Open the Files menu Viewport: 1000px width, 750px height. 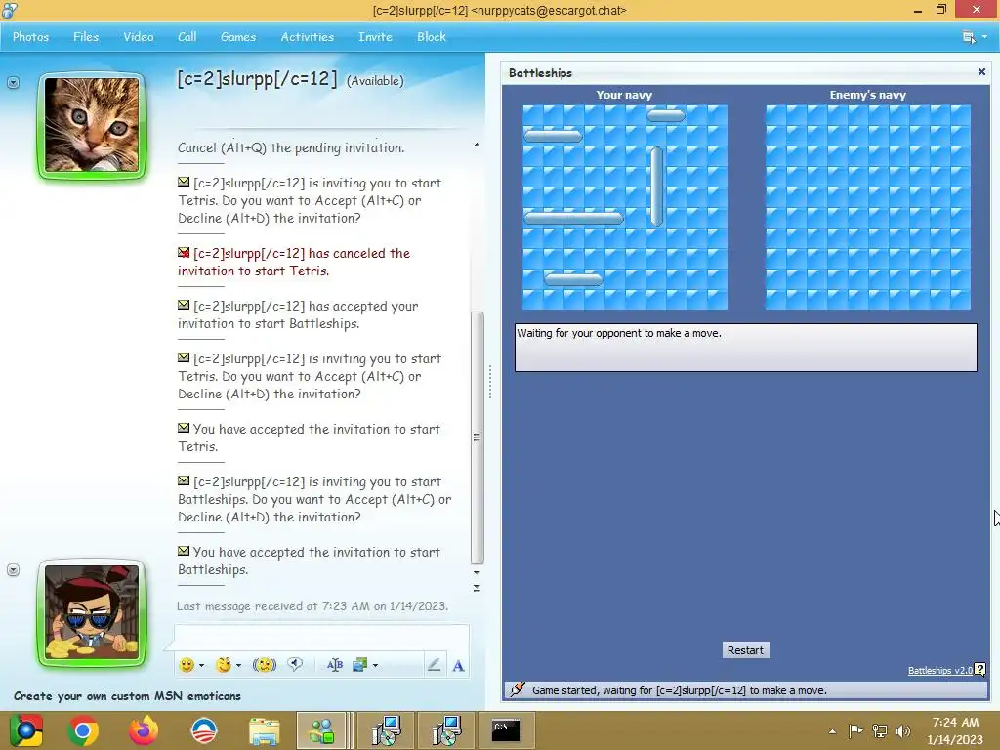coord(86,37)
